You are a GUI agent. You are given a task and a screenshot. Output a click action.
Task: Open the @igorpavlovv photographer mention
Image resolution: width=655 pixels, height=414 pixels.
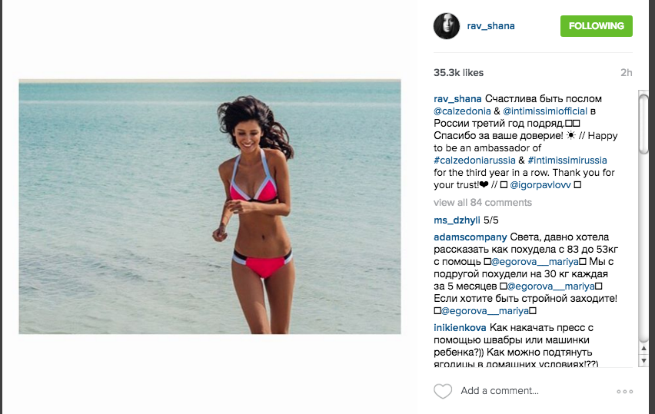[540, 185]
